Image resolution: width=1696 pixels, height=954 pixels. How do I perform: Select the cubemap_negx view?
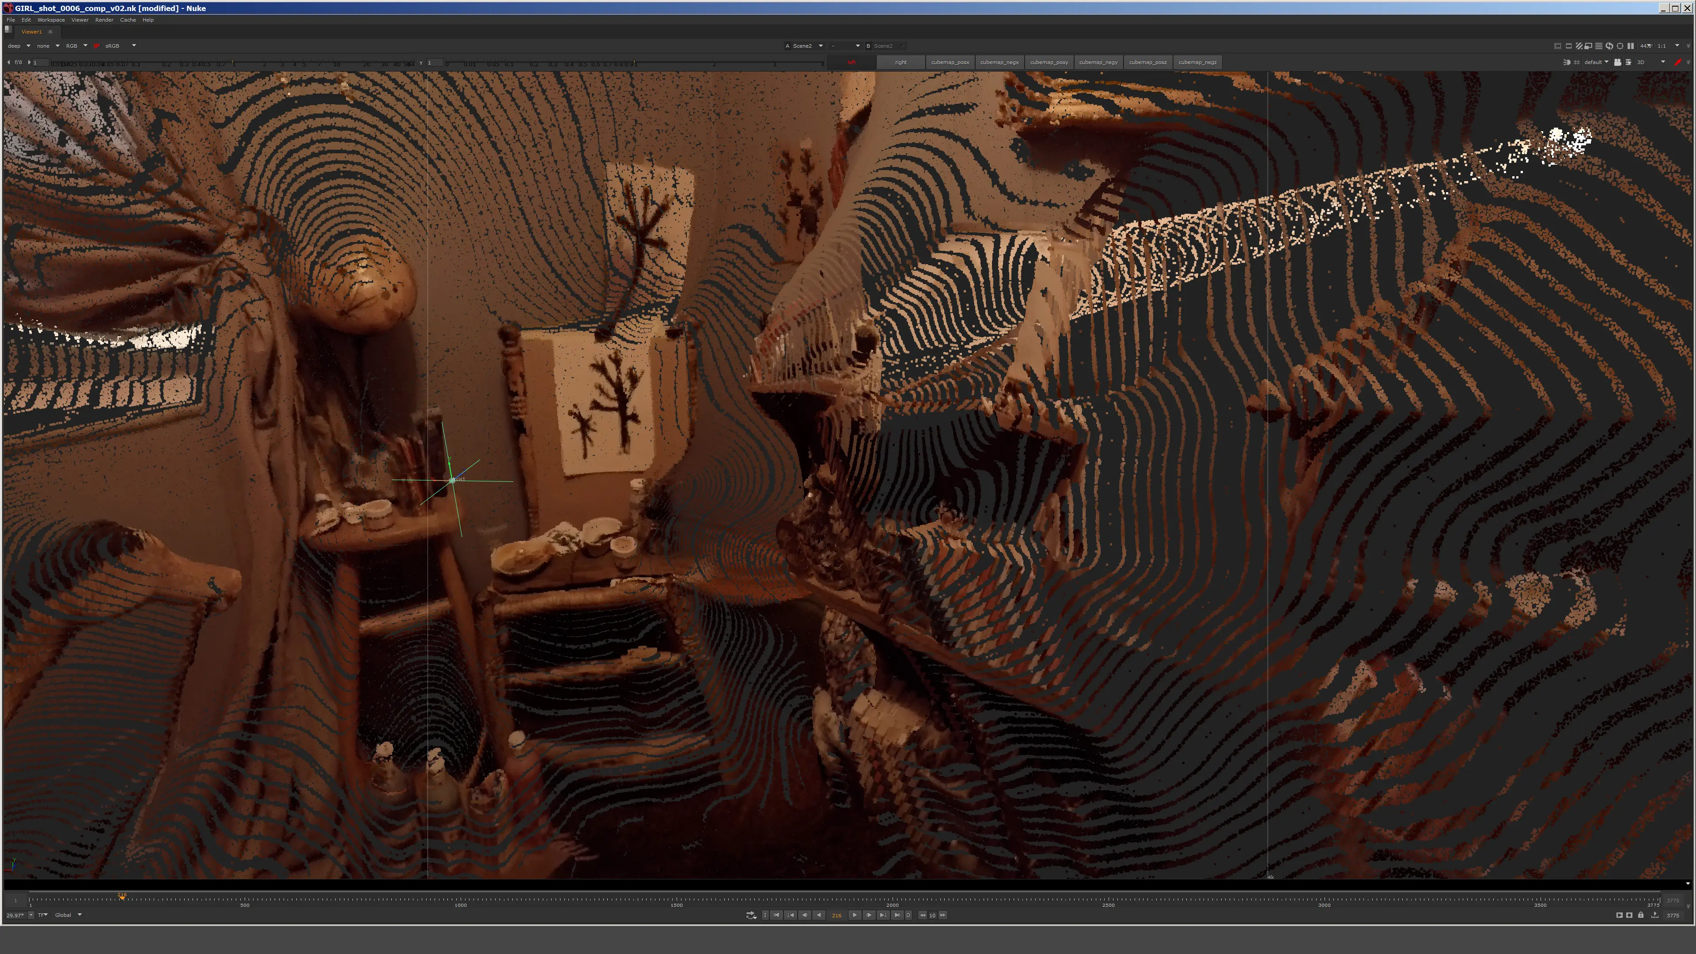pyautogui.click(x=999, y=63)
